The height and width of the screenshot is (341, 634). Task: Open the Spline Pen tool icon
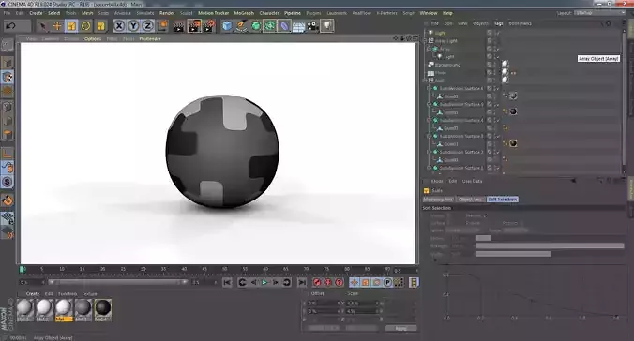[x=242, y=26]
